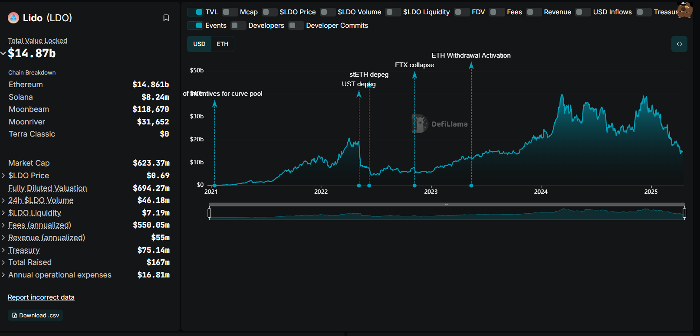Turn on the Fees series
Image resolution: width=700 pixels, height=336 pixels.
[497, 12]
